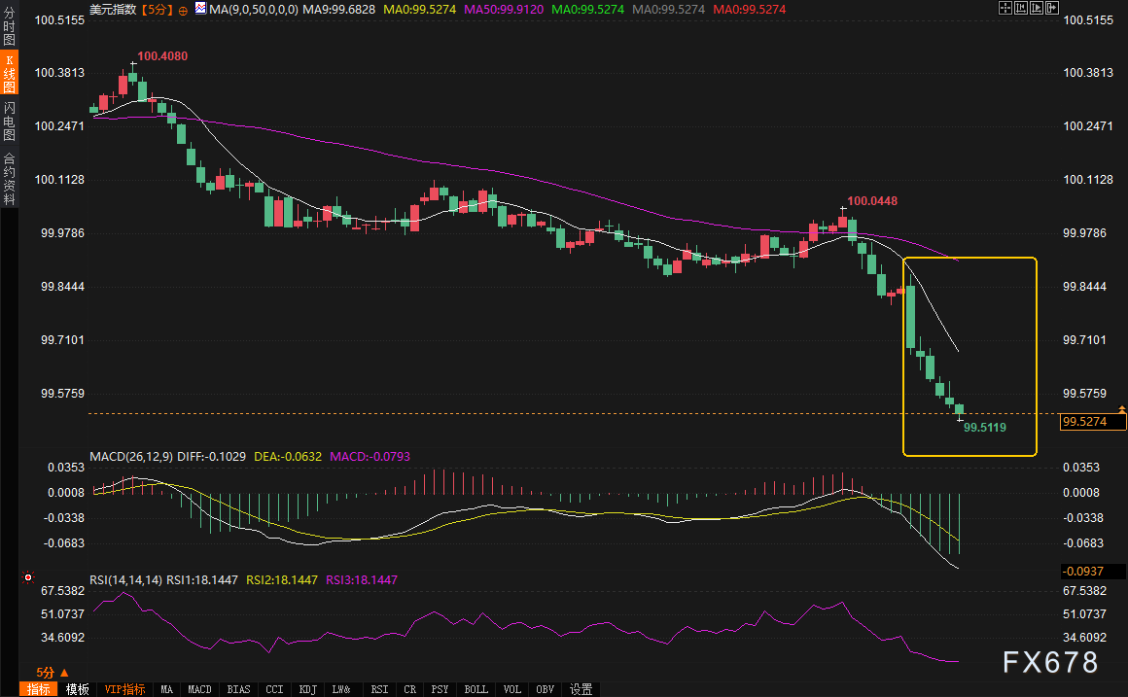Open the 设置 settings button
The image size is (1128, 697).
click(x=581, y=689)
